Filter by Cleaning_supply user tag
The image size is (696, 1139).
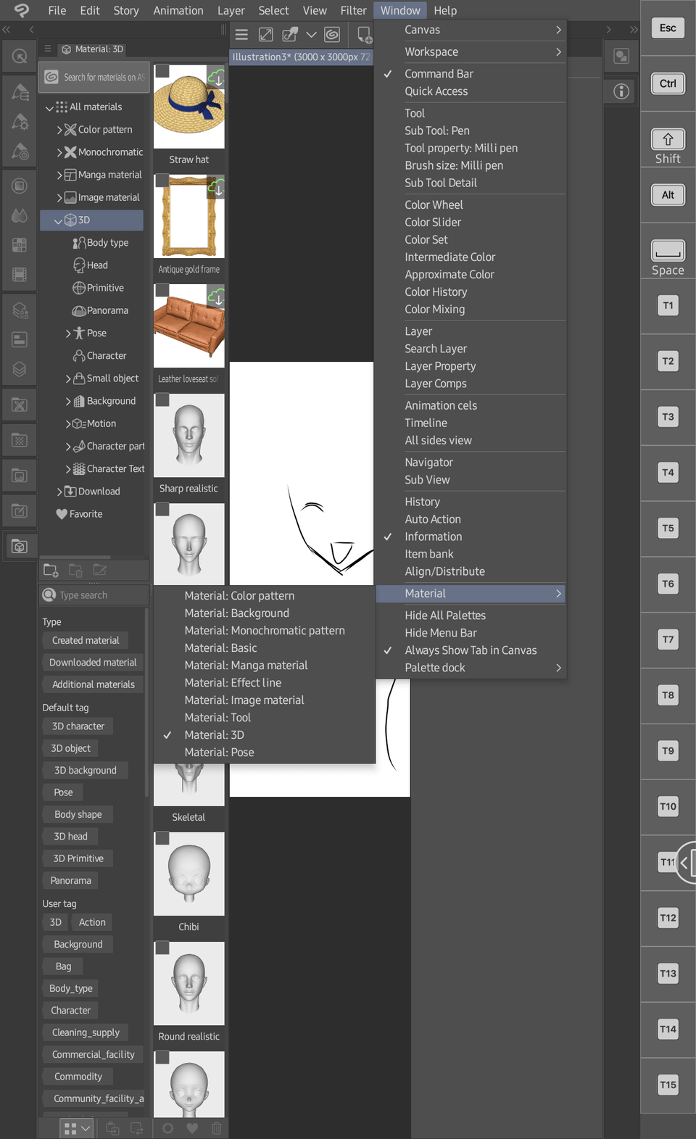click(86, 1032)
